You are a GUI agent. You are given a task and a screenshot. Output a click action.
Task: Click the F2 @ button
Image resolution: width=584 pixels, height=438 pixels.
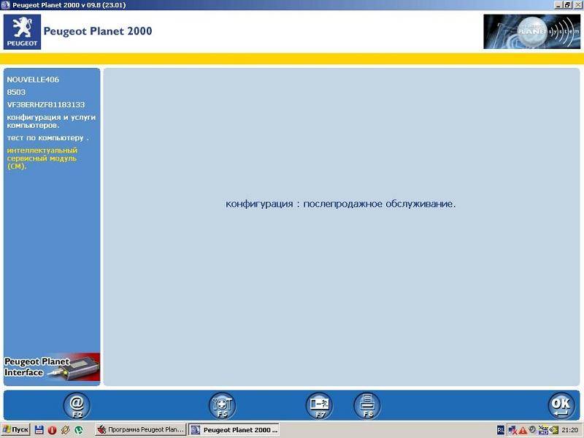[76, 404]
